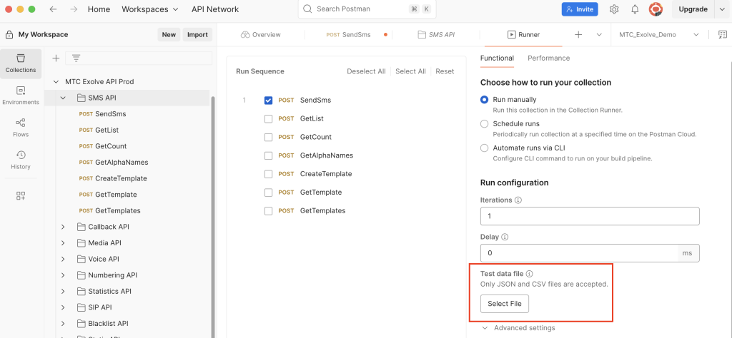The image size is (732, 338).
Task: Click the environment quick look icon
Action: tap(722, 34)
